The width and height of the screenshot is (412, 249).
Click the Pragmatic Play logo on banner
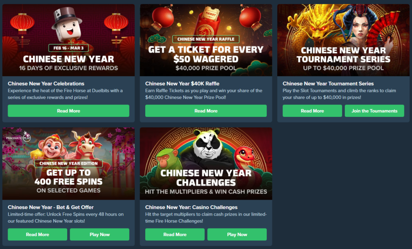pos(19,137)
